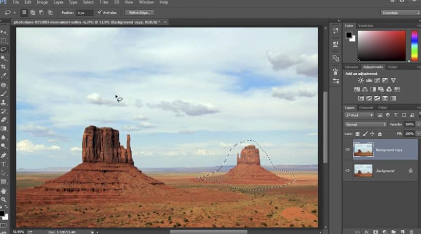Select the Magic Wand tool
This screenshot has width=421, height=234.
pos(4,58)
